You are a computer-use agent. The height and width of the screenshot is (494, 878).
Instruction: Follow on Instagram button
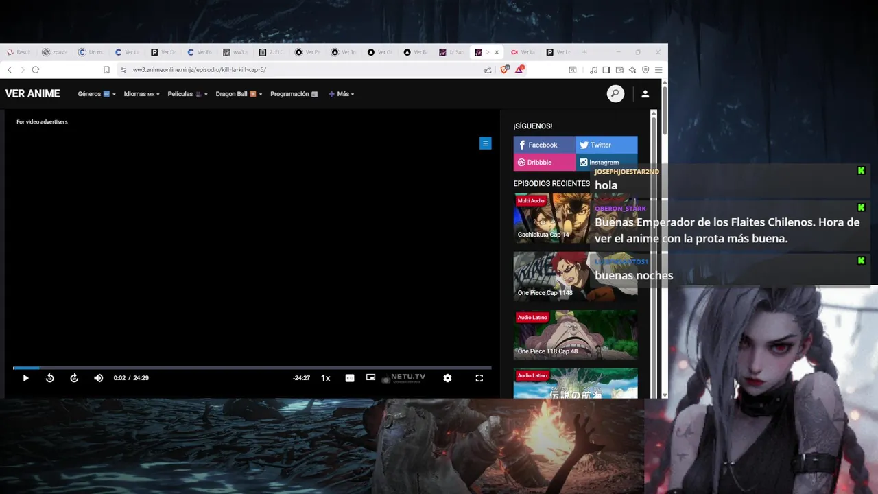(x=606, y=163)
